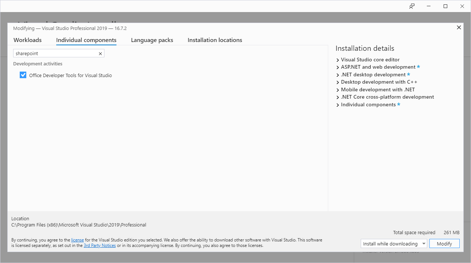Open the Installation locations tab
Screen dimensions: 471x263
[x=215, y=40]
